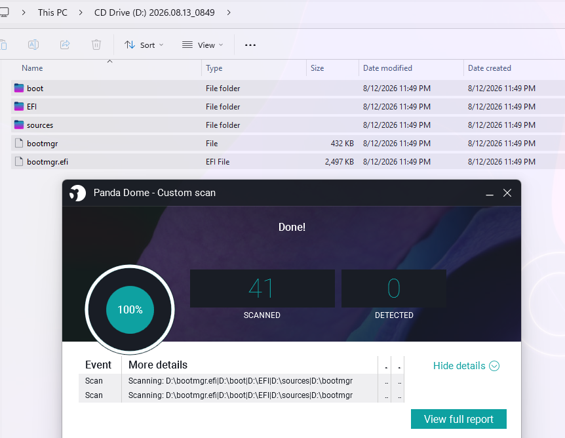Select the sources folder icon
This screenshot has height=438, width=565.
19,125
